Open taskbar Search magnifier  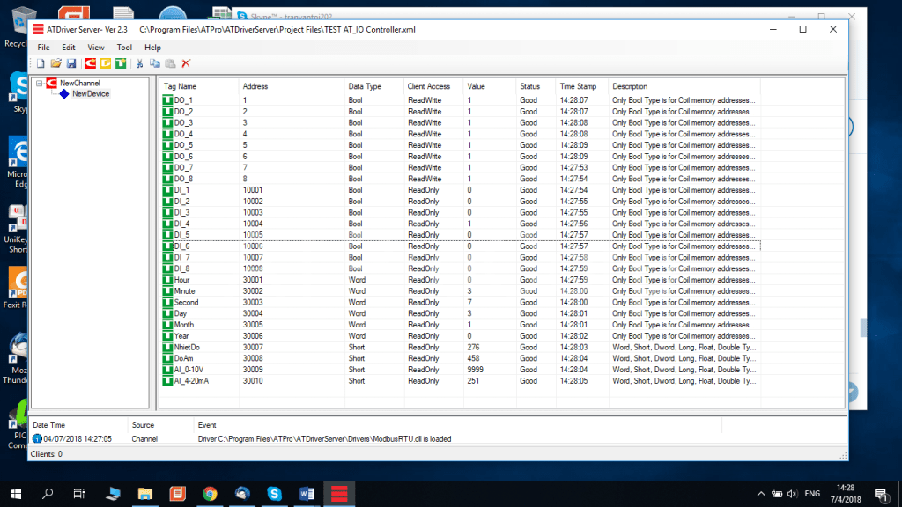pyautogui.click(x=48, y=494)
